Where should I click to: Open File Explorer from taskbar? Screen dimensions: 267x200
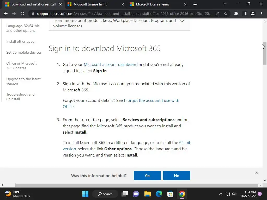(x=148, y=194)
